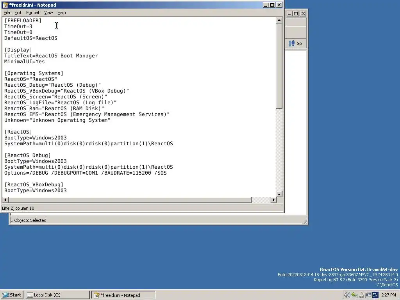Screen dimensions: 400x300
Task: Click the safely remove hardware tray icon
Action: (354, 295)
